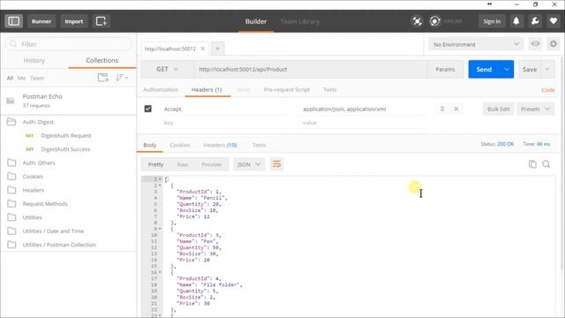Open the Params editor
The image size is (565, 318).
point(445,69)
